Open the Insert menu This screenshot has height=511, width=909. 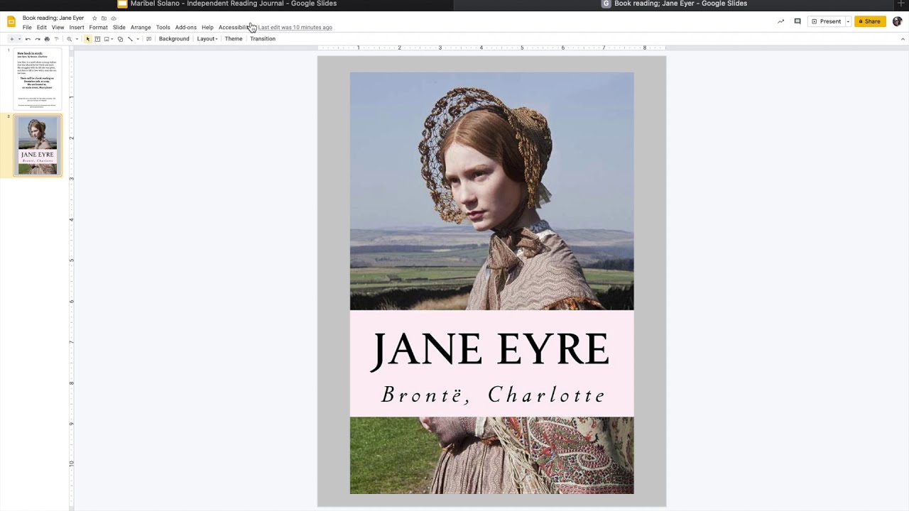click(x=77, y=28)
